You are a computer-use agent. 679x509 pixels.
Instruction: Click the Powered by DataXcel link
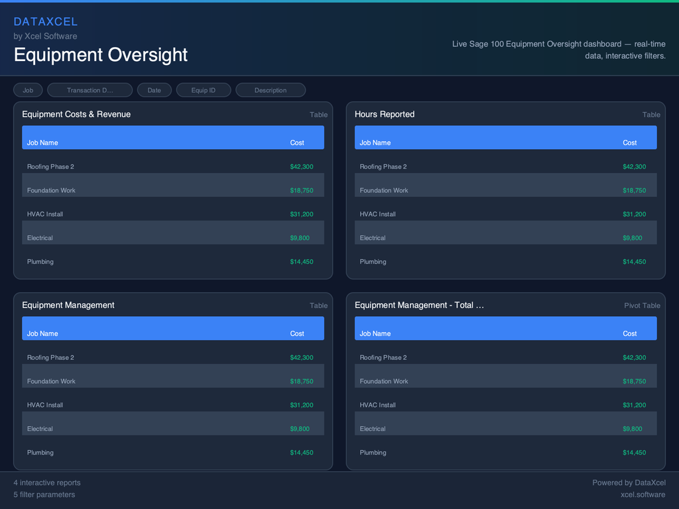click(629, 482)
